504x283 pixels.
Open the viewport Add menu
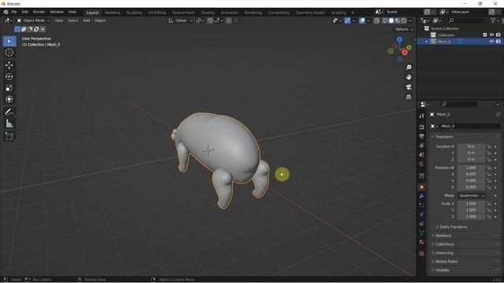[87, 20]
